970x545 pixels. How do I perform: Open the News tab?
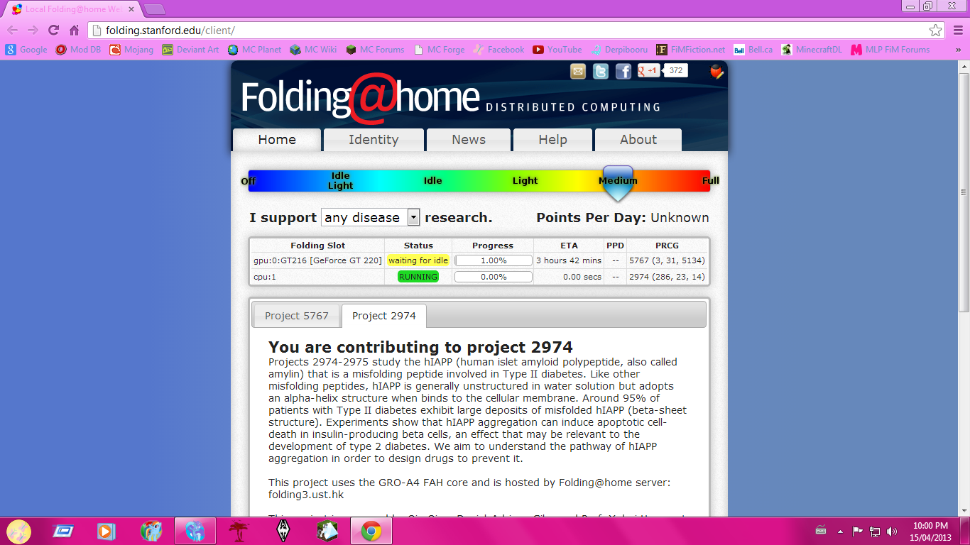(x=469, y=140)
